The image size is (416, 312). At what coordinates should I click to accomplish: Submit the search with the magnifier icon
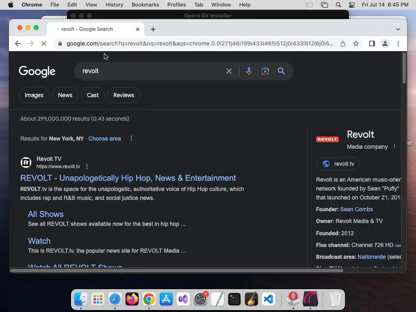281,71
